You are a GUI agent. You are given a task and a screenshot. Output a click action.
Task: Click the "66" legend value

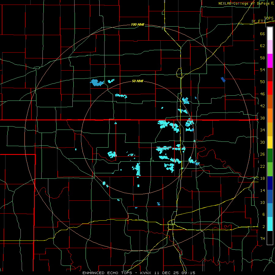[262, 34]
